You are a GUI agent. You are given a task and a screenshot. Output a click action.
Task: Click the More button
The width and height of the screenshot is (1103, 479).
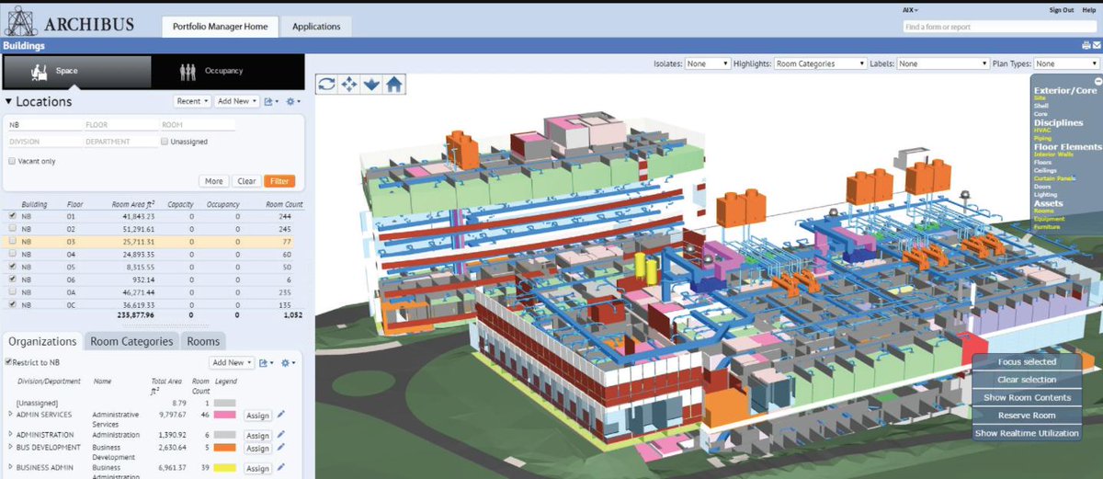pyautogui.click(x=213, y=181)
